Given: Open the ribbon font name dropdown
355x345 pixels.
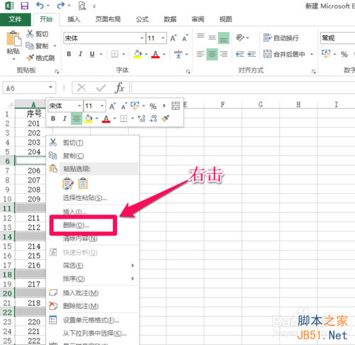Looking at the screenshot, I should [142, 38].
